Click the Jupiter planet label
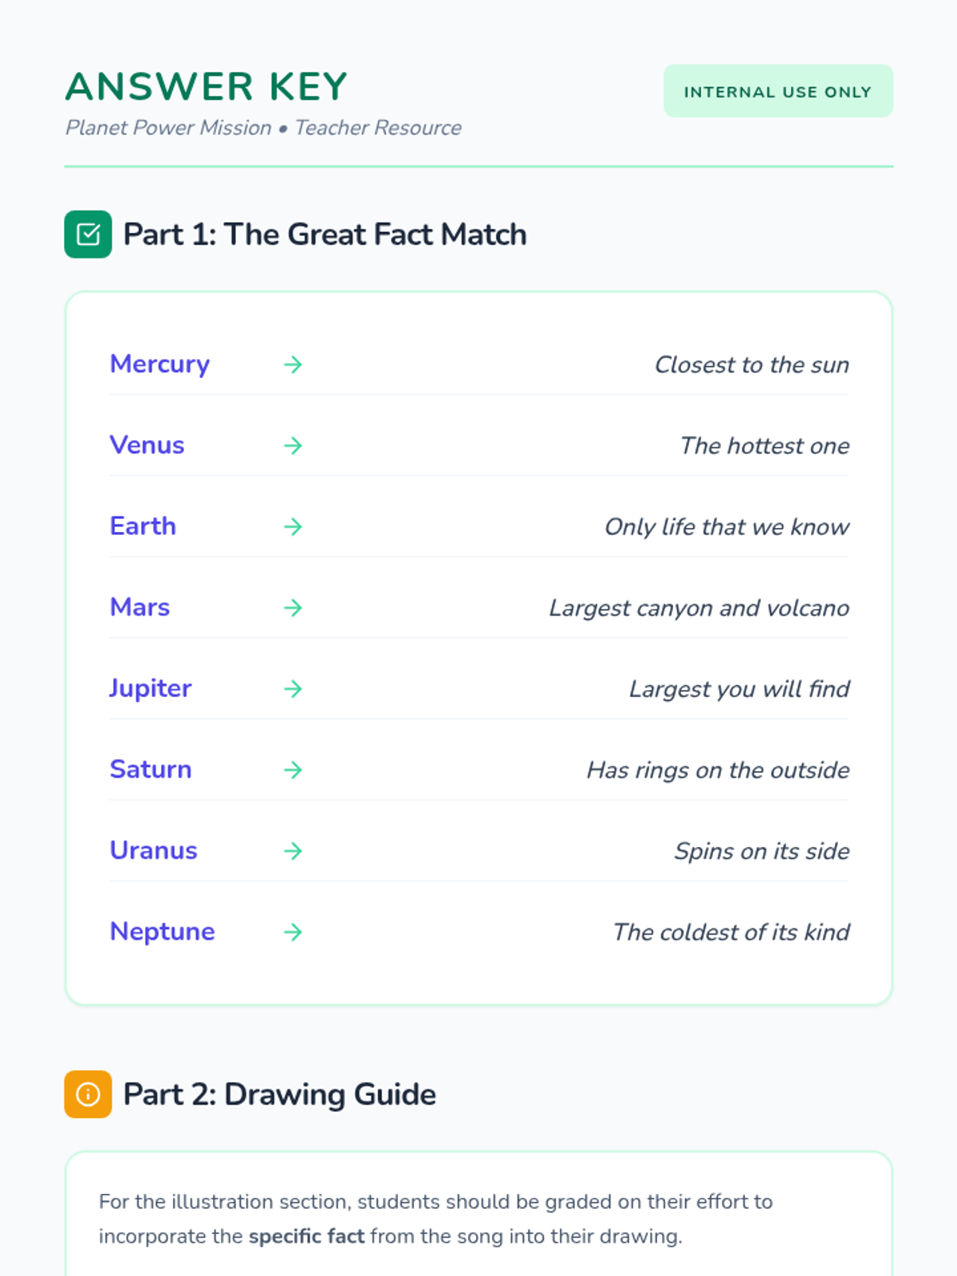 (x=151, y=688)
